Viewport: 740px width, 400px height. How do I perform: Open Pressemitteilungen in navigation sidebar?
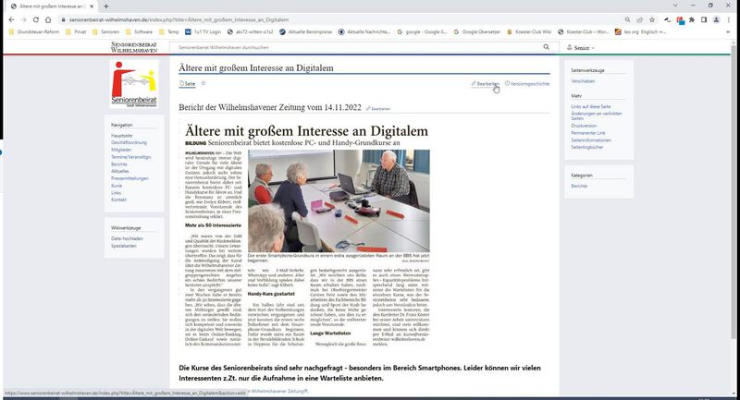tap(130, 178)
